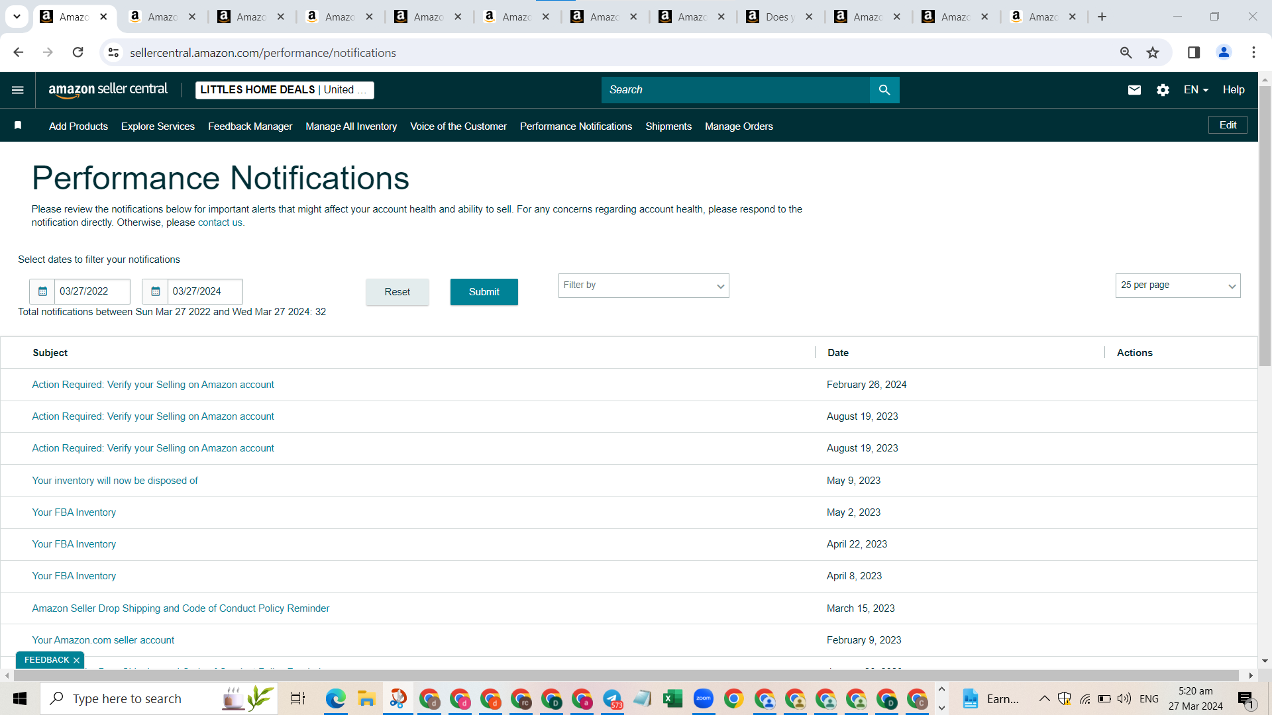1272x715 pixels.
Task: Open Windows Start menu
Action: [x=20, y=698]
